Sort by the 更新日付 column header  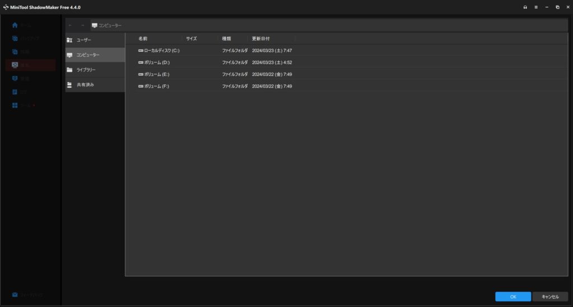261,39
